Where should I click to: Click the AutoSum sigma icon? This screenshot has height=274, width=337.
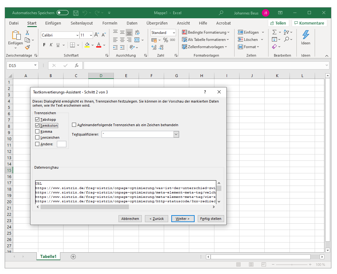[274, 32]
